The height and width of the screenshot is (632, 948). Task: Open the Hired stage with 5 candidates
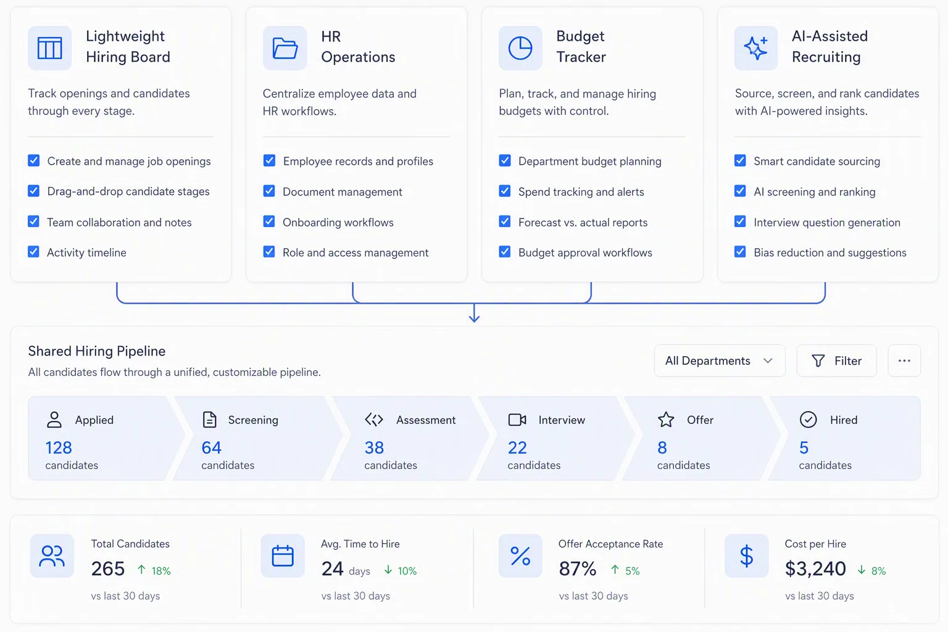[844, 438]
